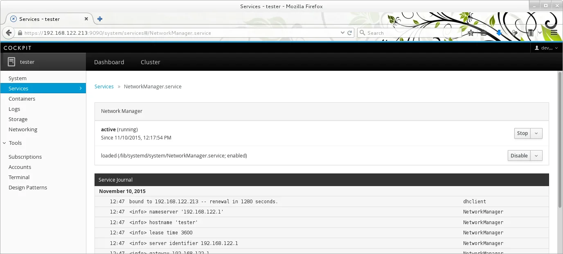
Task: Expand the Disable button dropdown
Action: 536,155
